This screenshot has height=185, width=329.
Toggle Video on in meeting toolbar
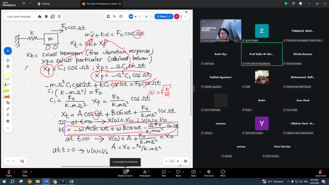pyautogui.click(x=25, y=173)
